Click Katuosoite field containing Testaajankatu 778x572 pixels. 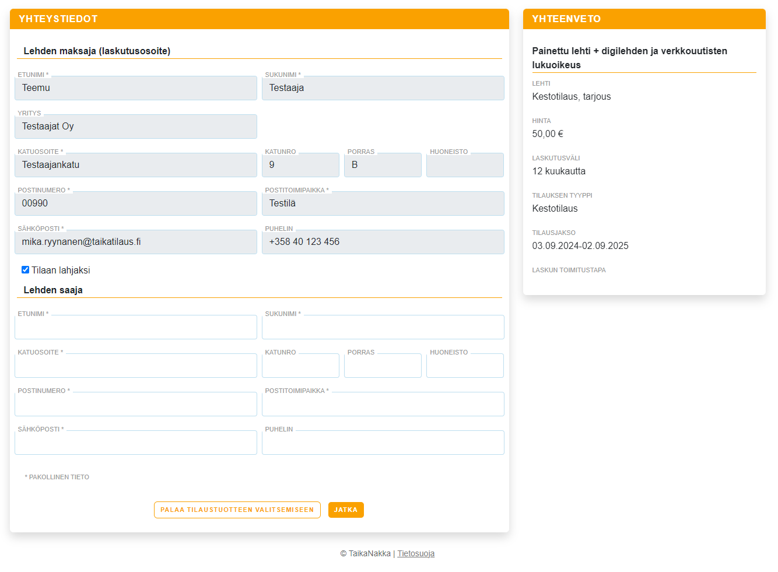tap(136, 165)
